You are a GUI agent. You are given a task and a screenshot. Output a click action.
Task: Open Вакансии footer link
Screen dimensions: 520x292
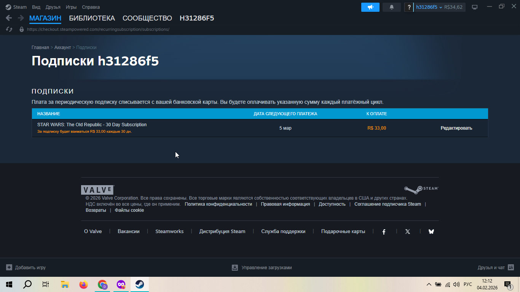point(129,232)
